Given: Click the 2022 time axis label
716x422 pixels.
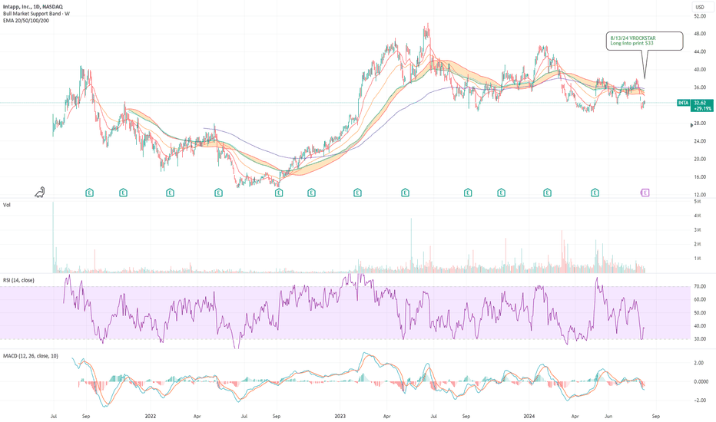Looking at the screenshot, I should [x=151, y=416].
